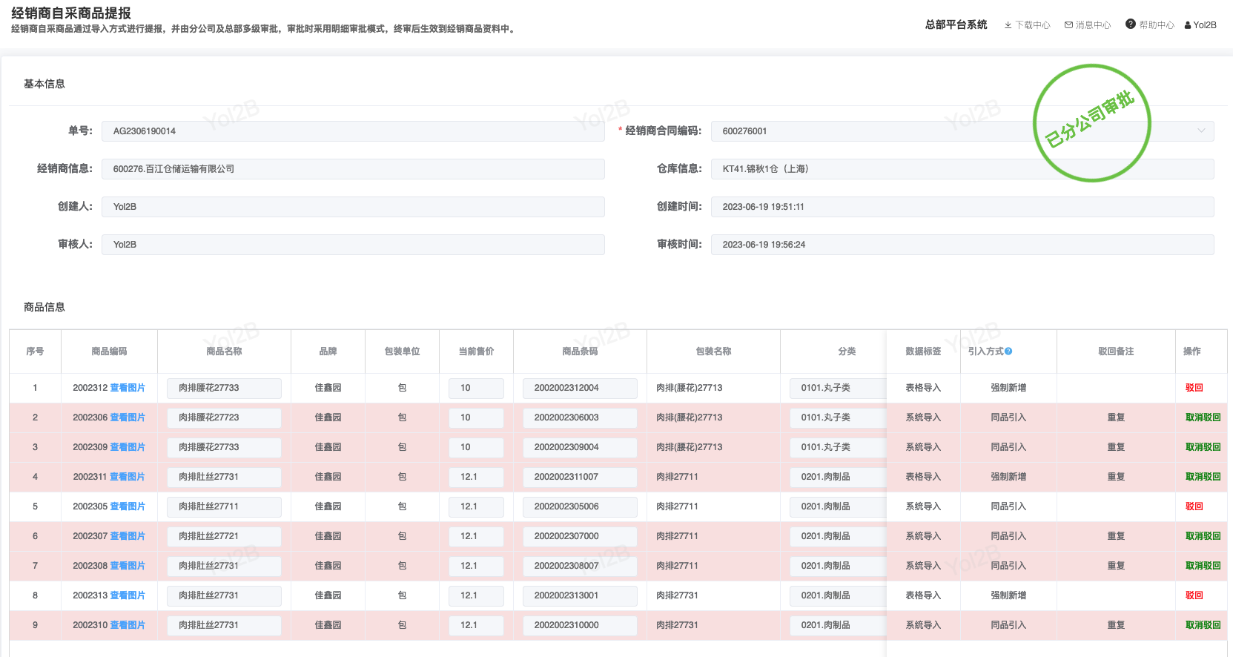Image resolution: width=1233 pixels, height=657 pixels.
Task: Open the Yol2B user profile icon
Action: click(x=1188, y=25)
